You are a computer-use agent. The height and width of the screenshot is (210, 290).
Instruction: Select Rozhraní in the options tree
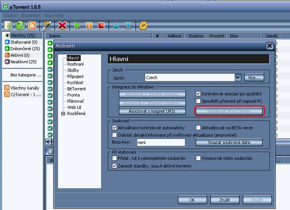pyautogui.click(x=75, y=65)
